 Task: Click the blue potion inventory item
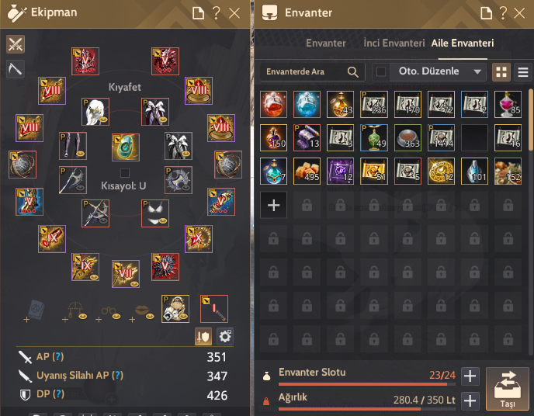click(307, 104)
